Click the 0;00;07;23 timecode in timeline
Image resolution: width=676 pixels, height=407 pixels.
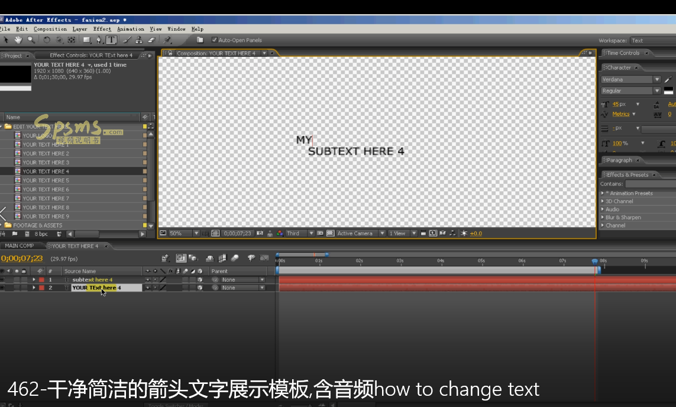pyautogui.click(x=22, y=259)
